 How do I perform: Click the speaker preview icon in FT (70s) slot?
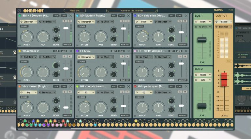pos(77,80)
